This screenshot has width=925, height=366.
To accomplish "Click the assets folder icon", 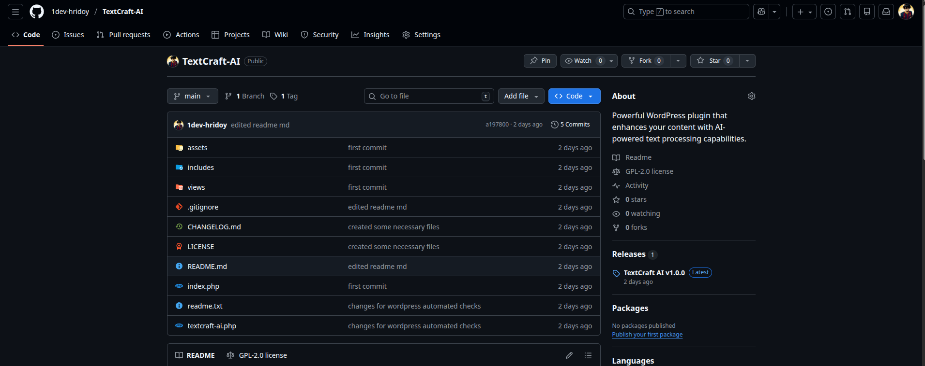I will click(x=179, y=148).
